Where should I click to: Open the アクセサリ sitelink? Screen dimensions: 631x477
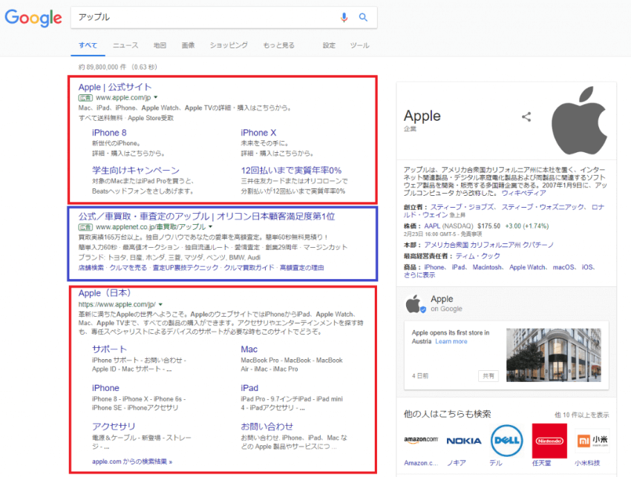(114, 427)
